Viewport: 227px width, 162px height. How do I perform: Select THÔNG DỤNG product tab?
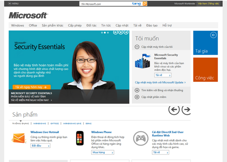coord(21,123)
